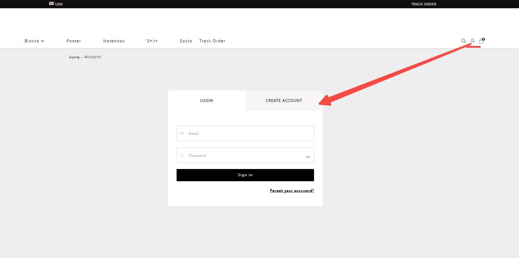Viewport: 519px width, 258px height.
Task: Open the USD currency selector
Action: [56, 4]
